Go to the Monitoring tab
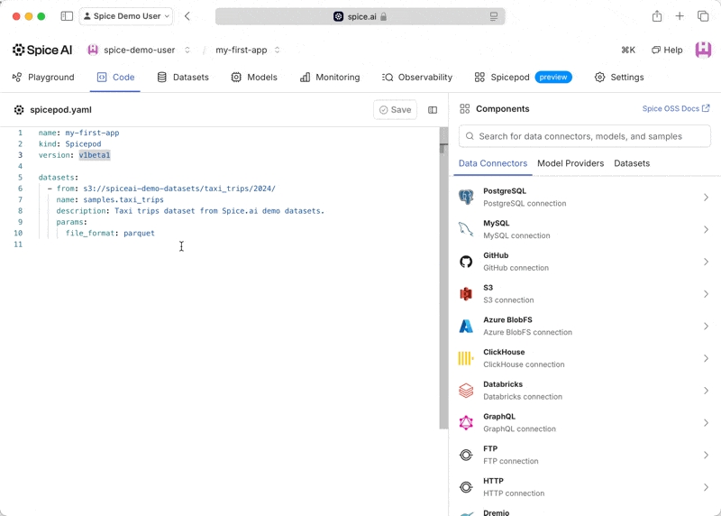 330,78
